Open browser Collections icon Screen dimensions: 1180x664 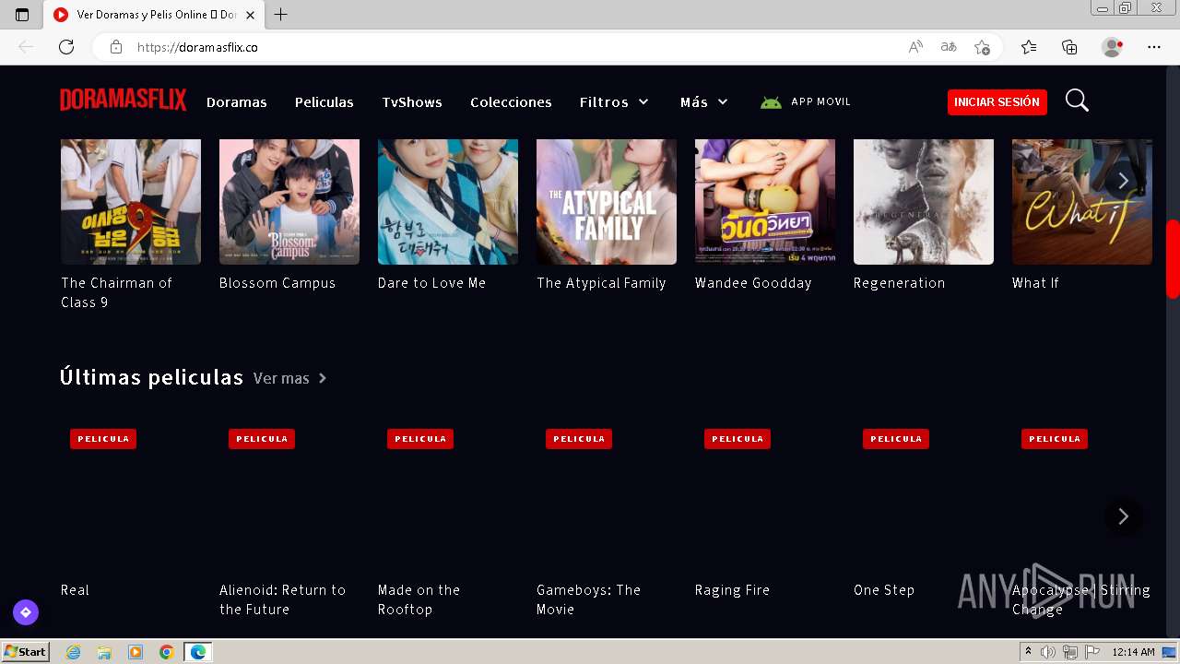point(1069,47)
